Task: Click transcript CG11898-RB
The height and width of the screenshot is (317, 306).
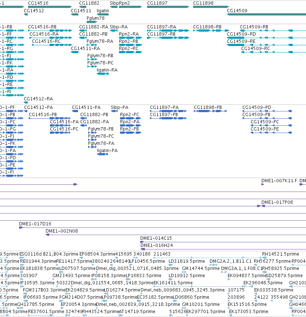Action: point(207,27)
